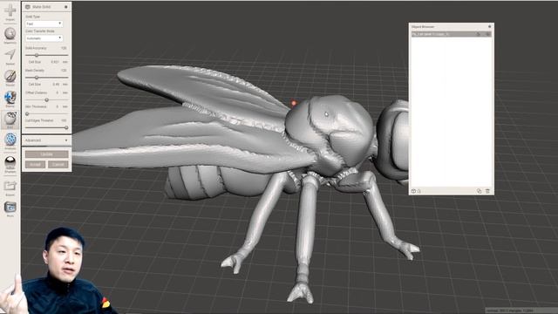This screenshot has width=558, height=314.
Task: Open the Sculpt tool in the sidebar
Action: (x=10, y=77)
